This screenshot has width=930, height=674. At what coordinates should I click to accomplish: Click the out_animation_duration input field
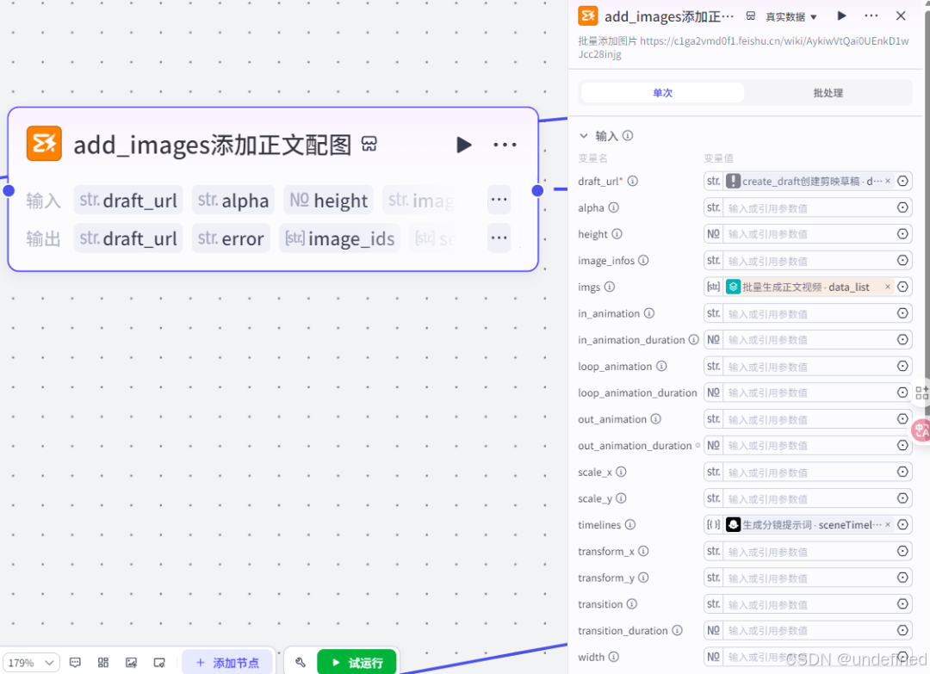click(x=808, y=446)
